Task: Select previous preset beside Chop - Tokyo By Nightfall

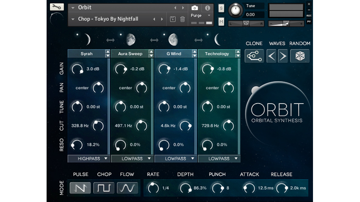Action: pos(154,19)
